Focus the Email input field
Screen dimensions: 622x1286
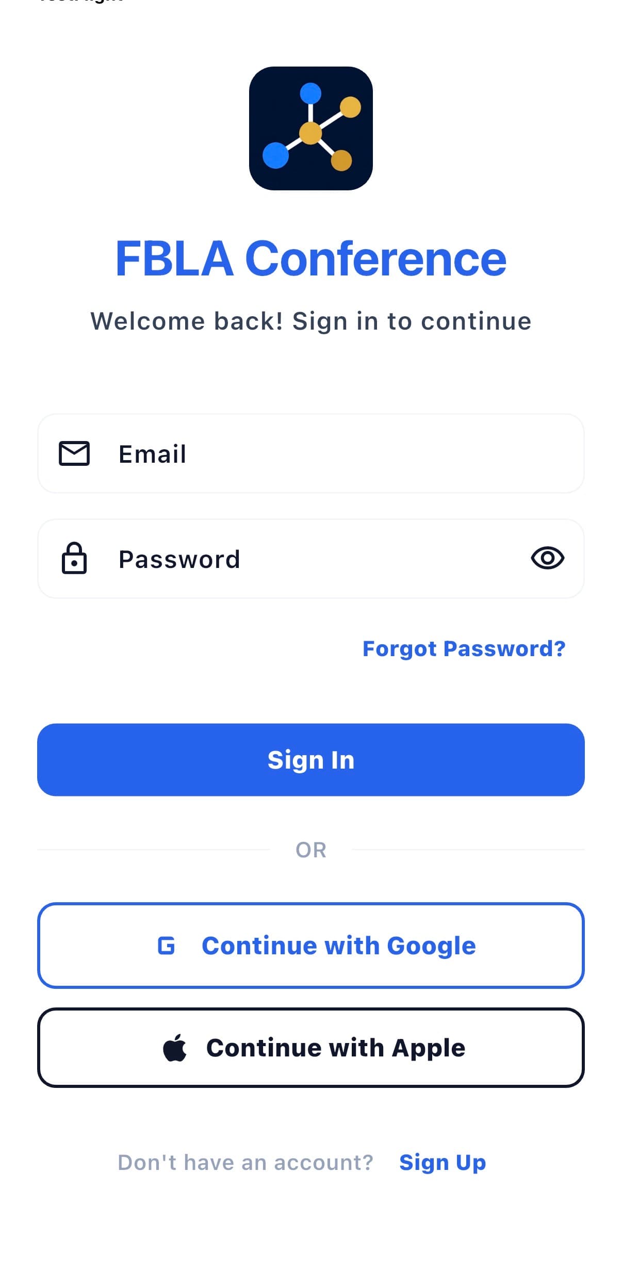click(x=330, y=454)
